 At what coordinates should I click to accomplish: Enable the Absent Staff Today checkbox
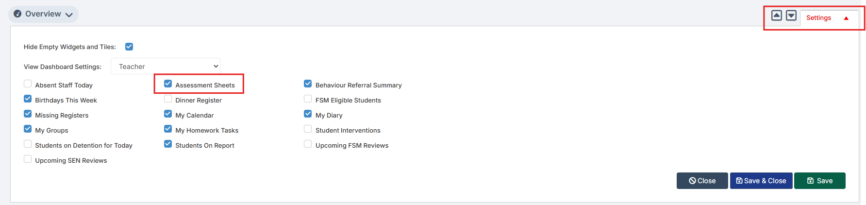[28, 84]
